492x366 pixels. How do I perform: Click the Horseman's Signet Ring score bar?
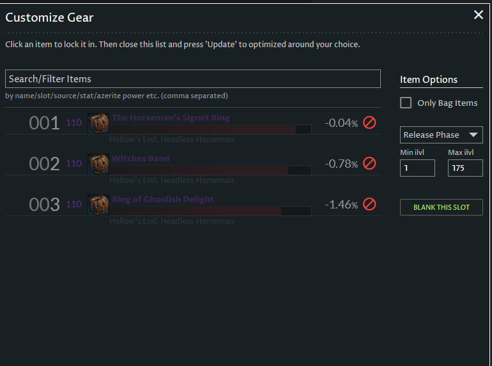pos(211,129)
